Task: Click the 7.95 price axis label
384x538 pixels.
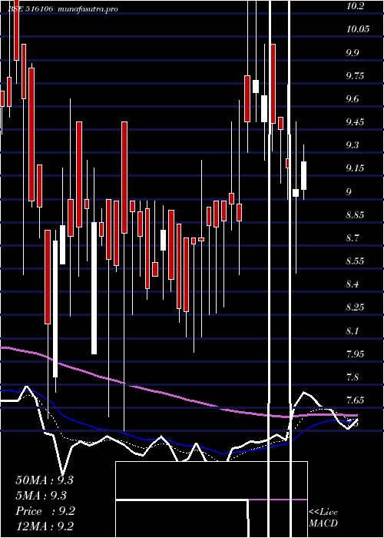Action: [x=355, y=354]
